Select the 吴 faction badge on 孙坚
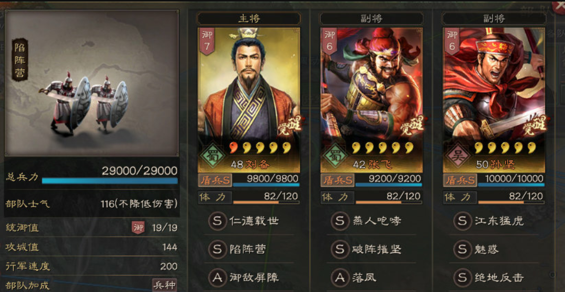The image size is (565, 292). 457,156
